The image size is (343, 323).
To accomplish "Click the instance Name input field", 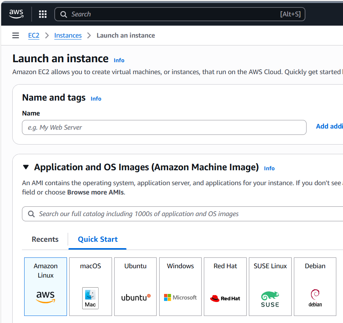I will [164, 127].
